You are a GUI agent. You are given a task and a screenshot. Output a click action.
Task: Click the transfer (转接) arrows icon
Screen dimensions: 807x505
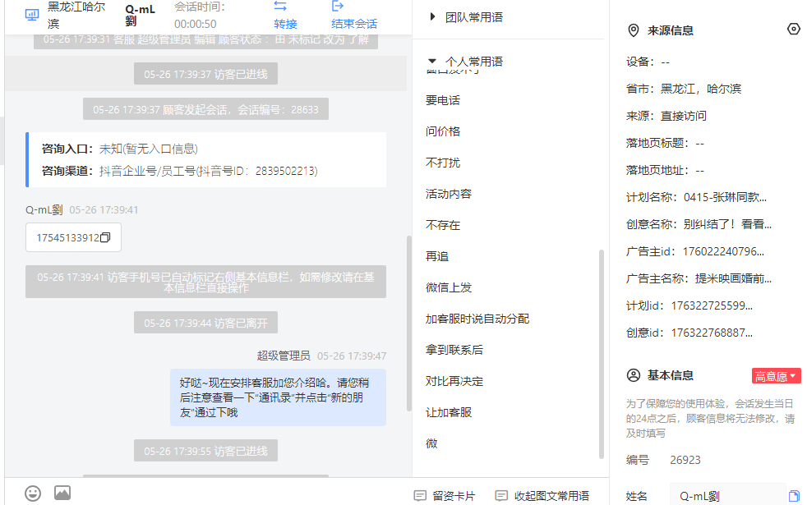coord(280,7)
